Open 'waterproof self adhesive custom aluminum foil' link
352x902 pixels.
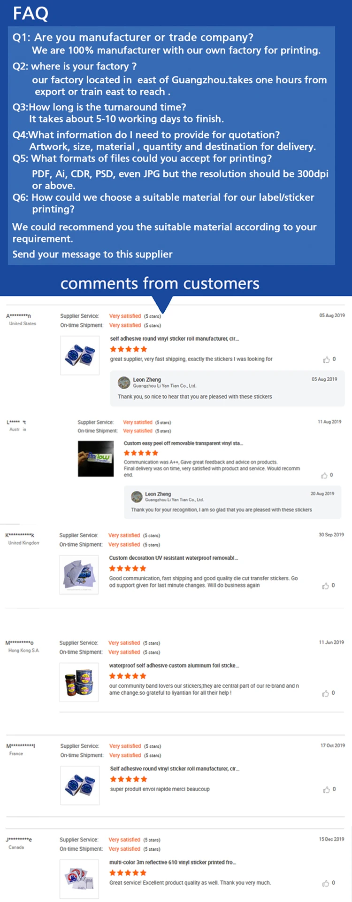click(x=174, y=666)
